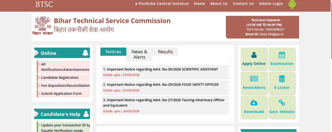This screenshot has height=132, width=332.
Task: Click Visible upto date under Food Safety Officer notice
Action: tap(121, 90)
